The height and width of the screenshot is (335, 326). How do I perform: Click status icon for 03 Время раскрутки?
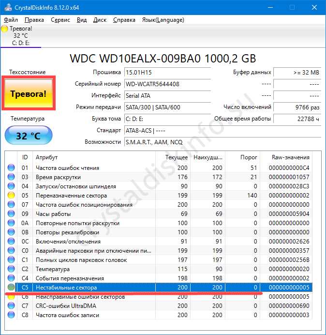11,177
